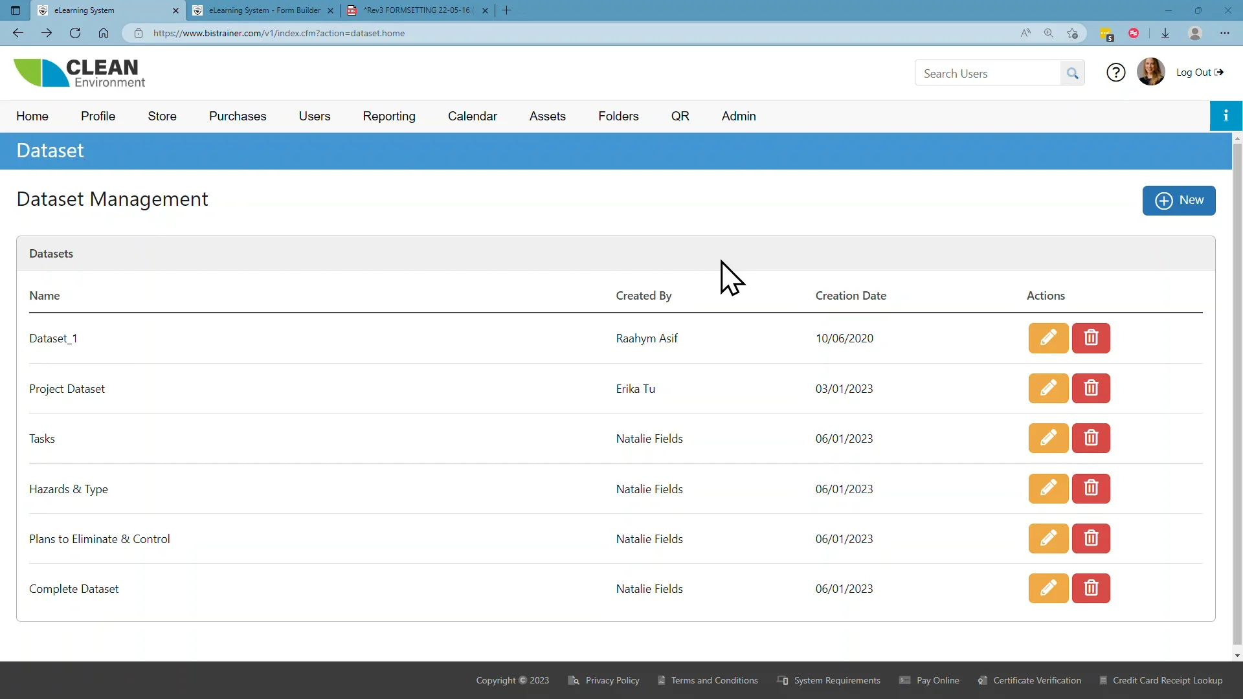The image size is (1243, 699).
Task: Open the Privacy Policy link
Action: 611,680
